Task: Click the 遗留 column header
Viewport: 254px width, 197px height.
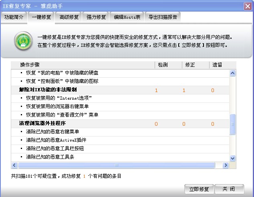Action: (223, 65)
